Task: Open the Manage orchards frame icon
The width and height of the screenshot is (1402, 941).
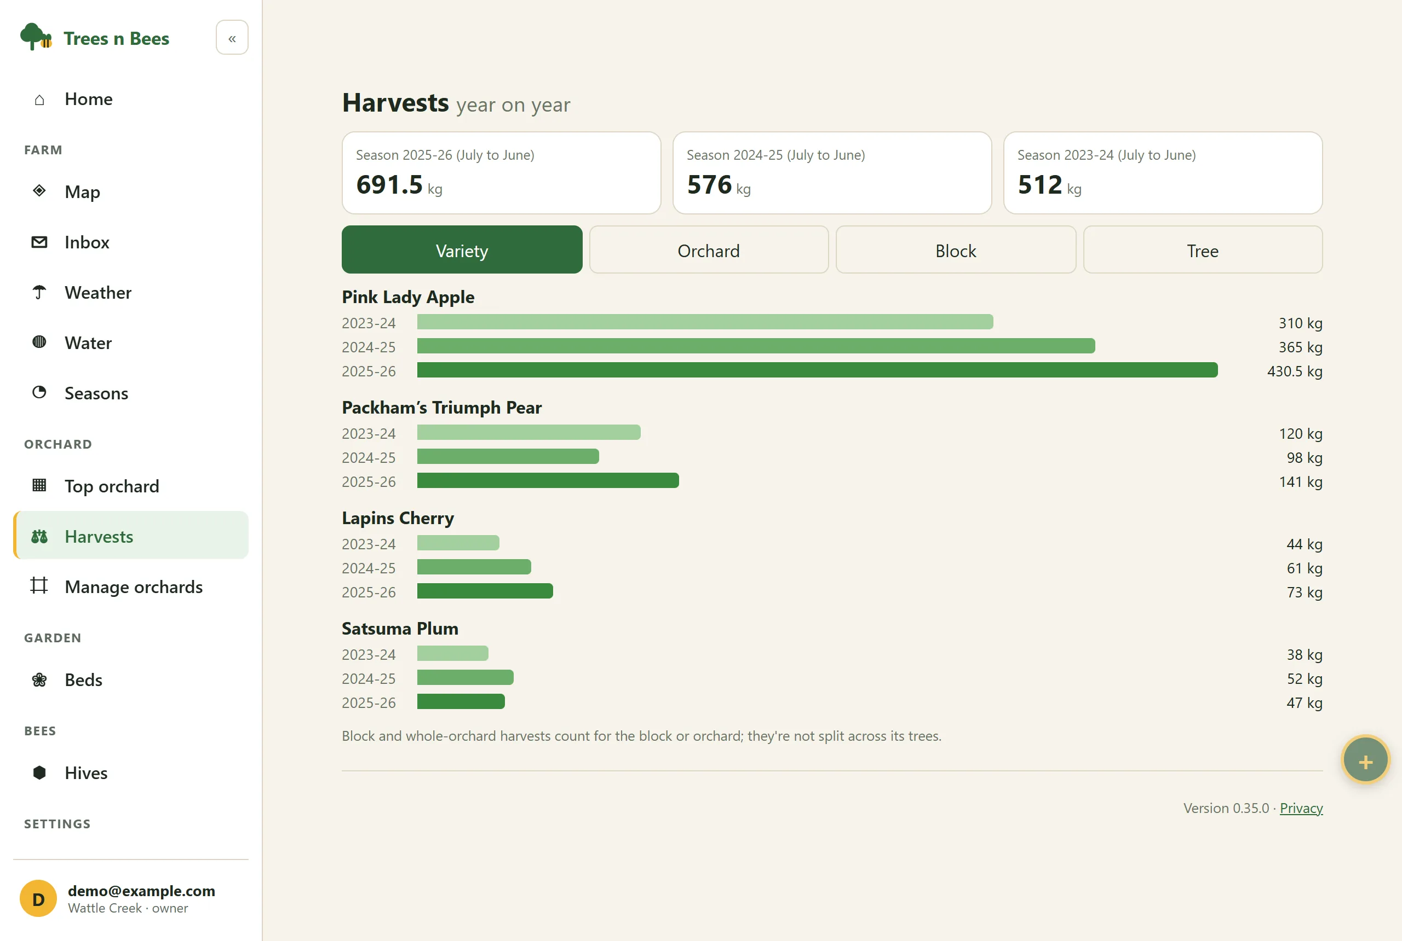Action: pos(39,585)
